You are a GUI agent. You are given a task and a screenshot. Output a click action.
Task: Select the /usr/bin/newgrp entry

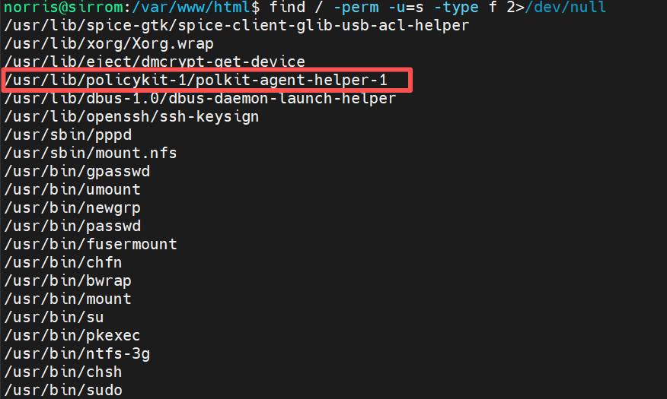pyautogui.click(x=72, y=207)
